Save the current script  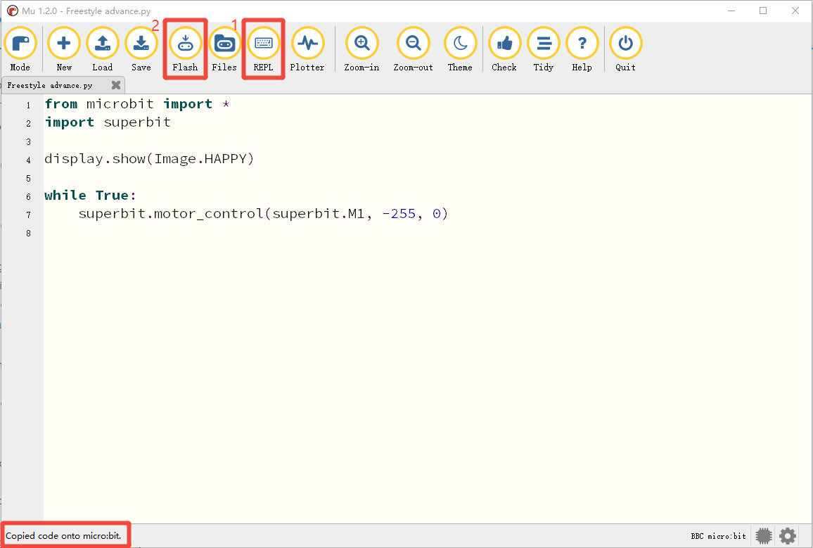click(141, 50)
